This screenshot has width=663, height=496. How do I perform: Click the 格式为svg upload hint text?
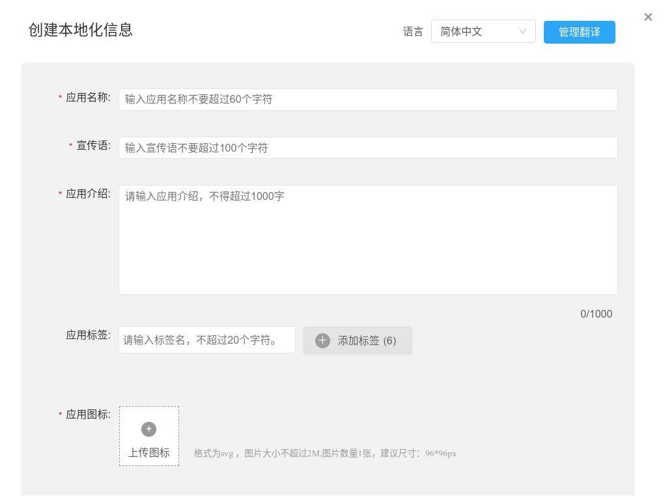(325, 453)
